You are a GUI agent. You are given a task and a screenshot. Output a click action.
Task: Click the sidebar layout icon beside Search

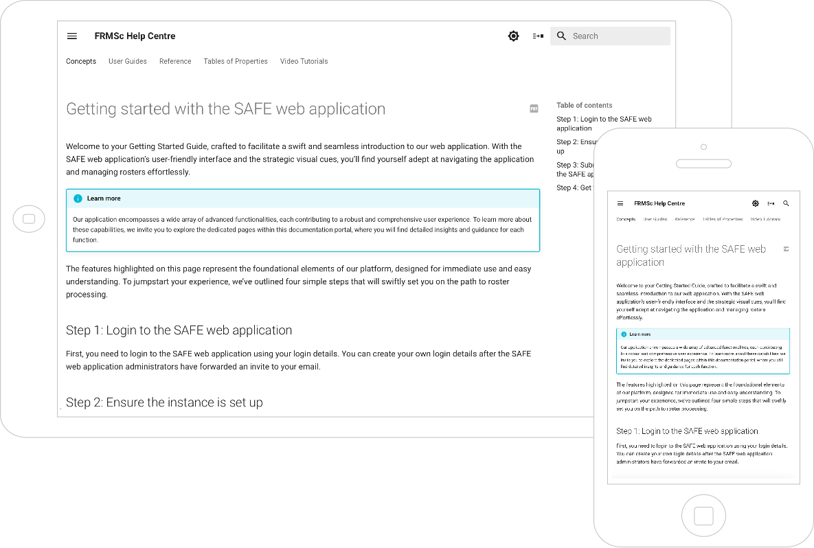point(538,36)
